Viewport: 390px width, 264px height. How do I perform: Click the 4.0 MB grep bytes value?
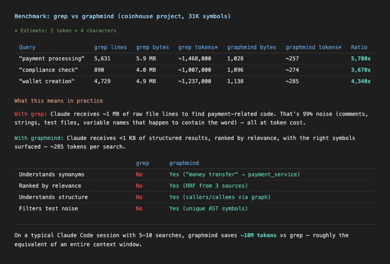click(146, 70)
